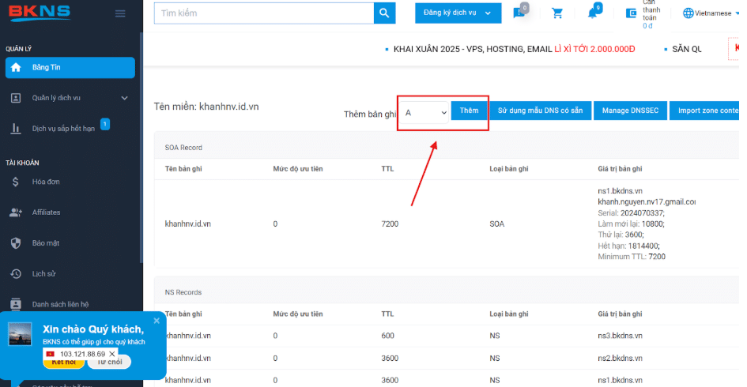Click the wallet icon near Cần thanh toán
747x387 pixels.
[632, 13]
